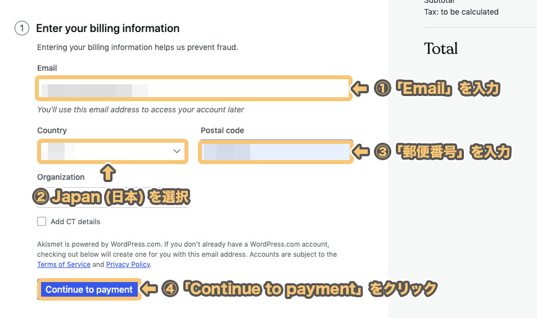The image size is (537, 318).
Task: Enable the Add CT details checkbox
Action: point(42,221)
